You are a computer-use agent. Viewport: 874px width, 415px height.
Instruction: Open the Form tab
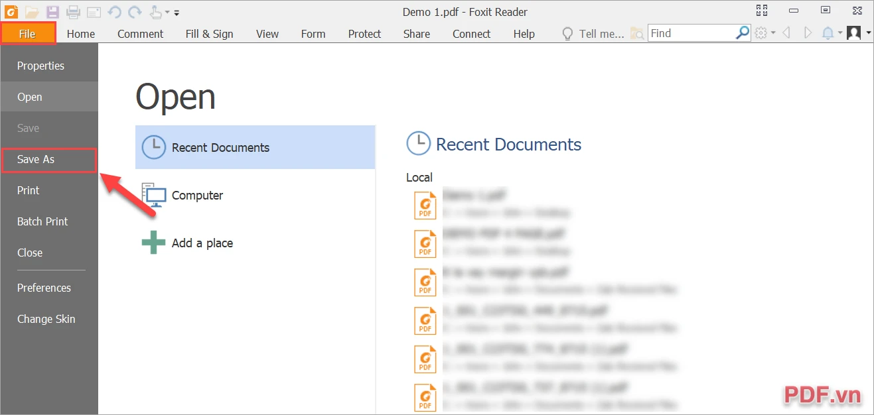(313, 34)
